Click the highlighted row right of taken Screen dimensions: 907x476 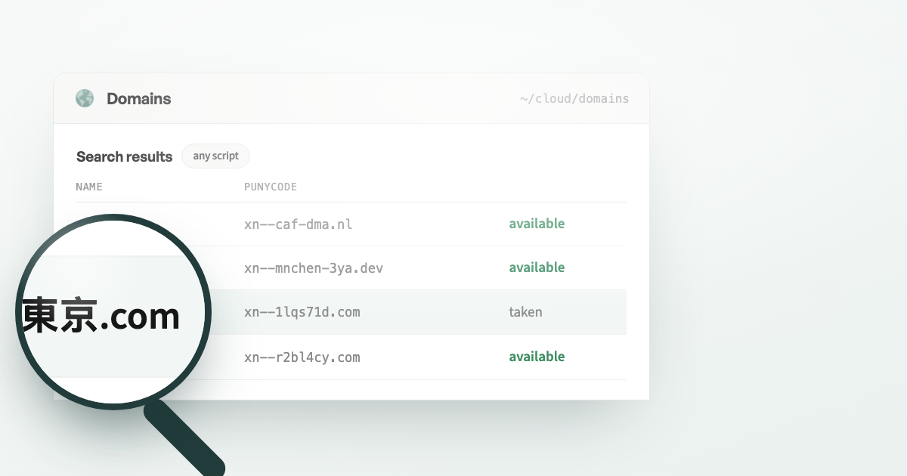click(586, 312)
